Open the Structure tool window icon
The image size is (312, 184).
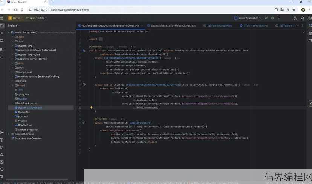pyautogui.click(x=2, y=50)
